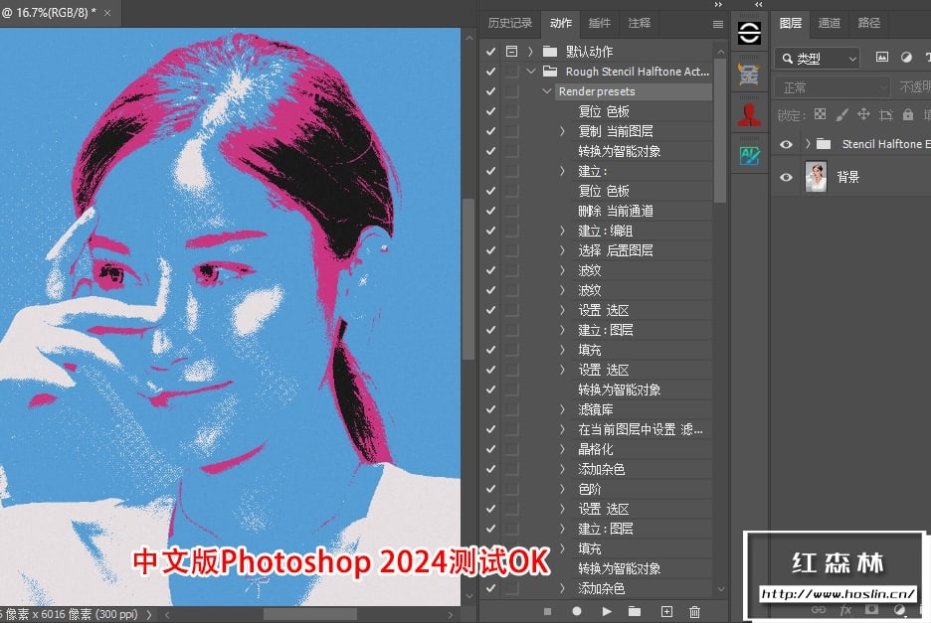The width and height of the screenshot is (931, 623).
Task: Disable the 删除 当前通道 step checkmark
Action: 490,211
